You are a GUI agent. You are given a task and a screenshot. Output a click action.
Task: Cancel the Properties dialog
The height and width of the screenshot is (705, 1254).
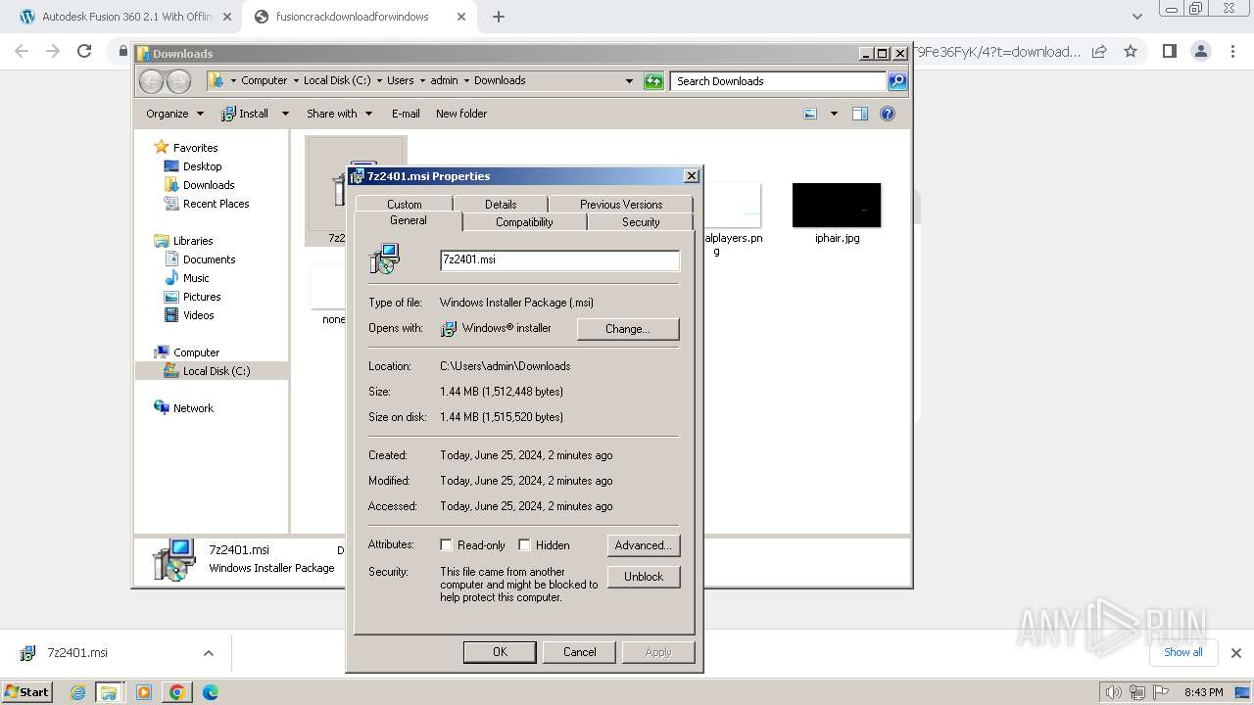[x=580, y=652]
